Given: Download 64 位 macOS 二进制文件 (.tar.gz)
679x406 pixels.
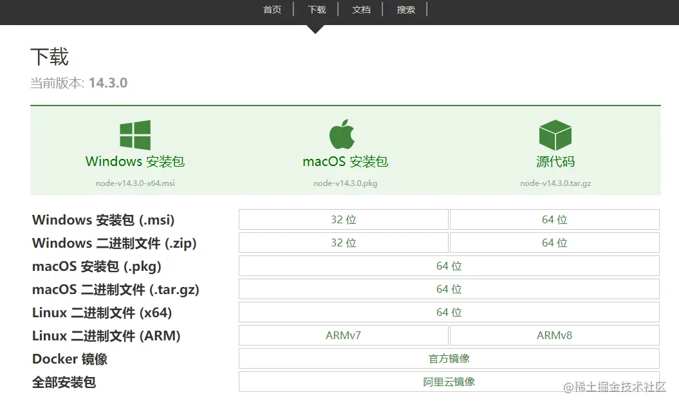Looking at the screenshot, I should (449, 289).
